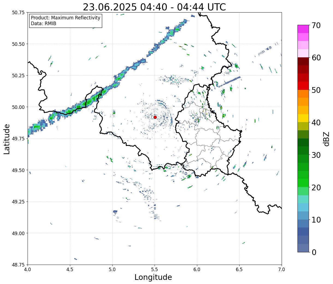Click the Latitude axis label

pyautogui.click(x=7, y=139)
